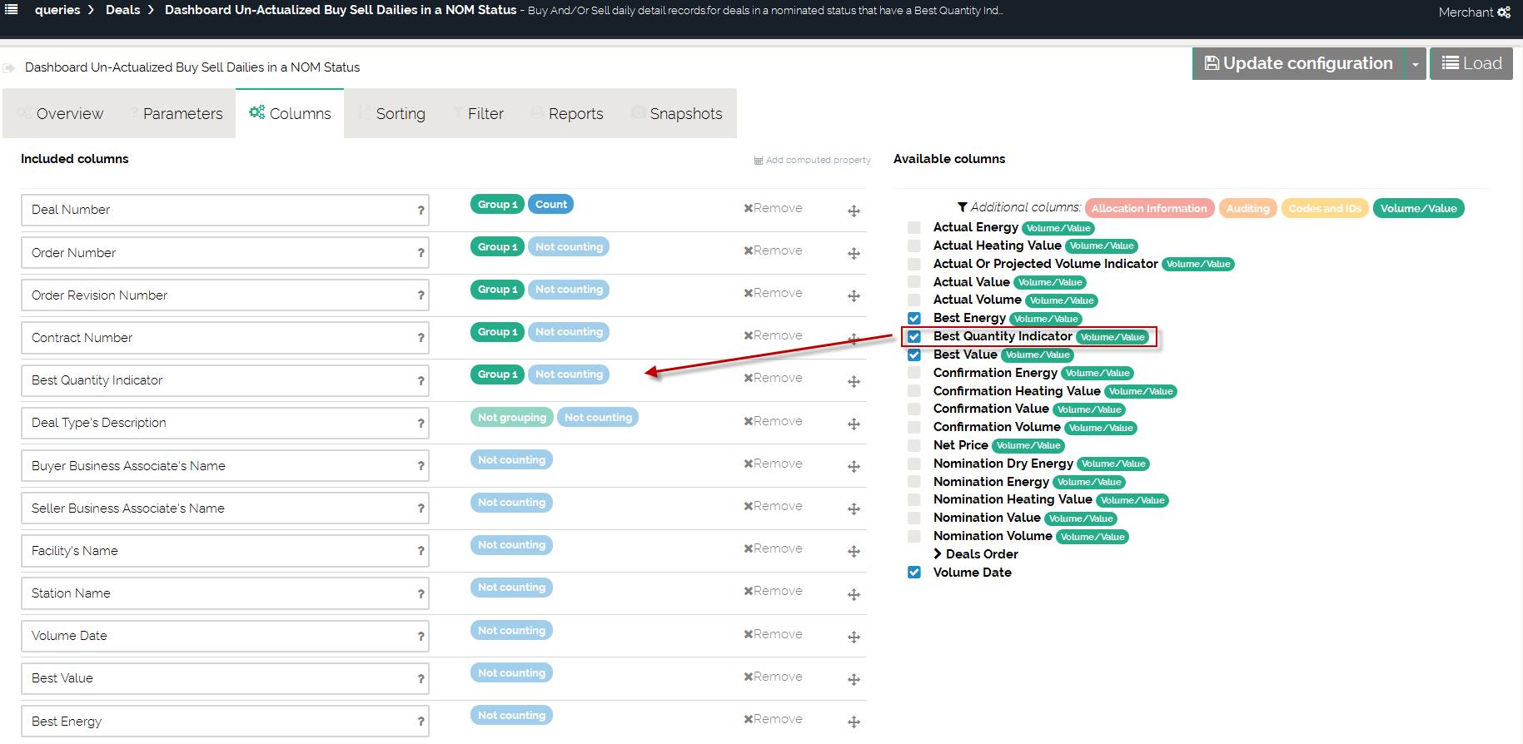Click the help question mark for Order Number

[x=421, y=253]
